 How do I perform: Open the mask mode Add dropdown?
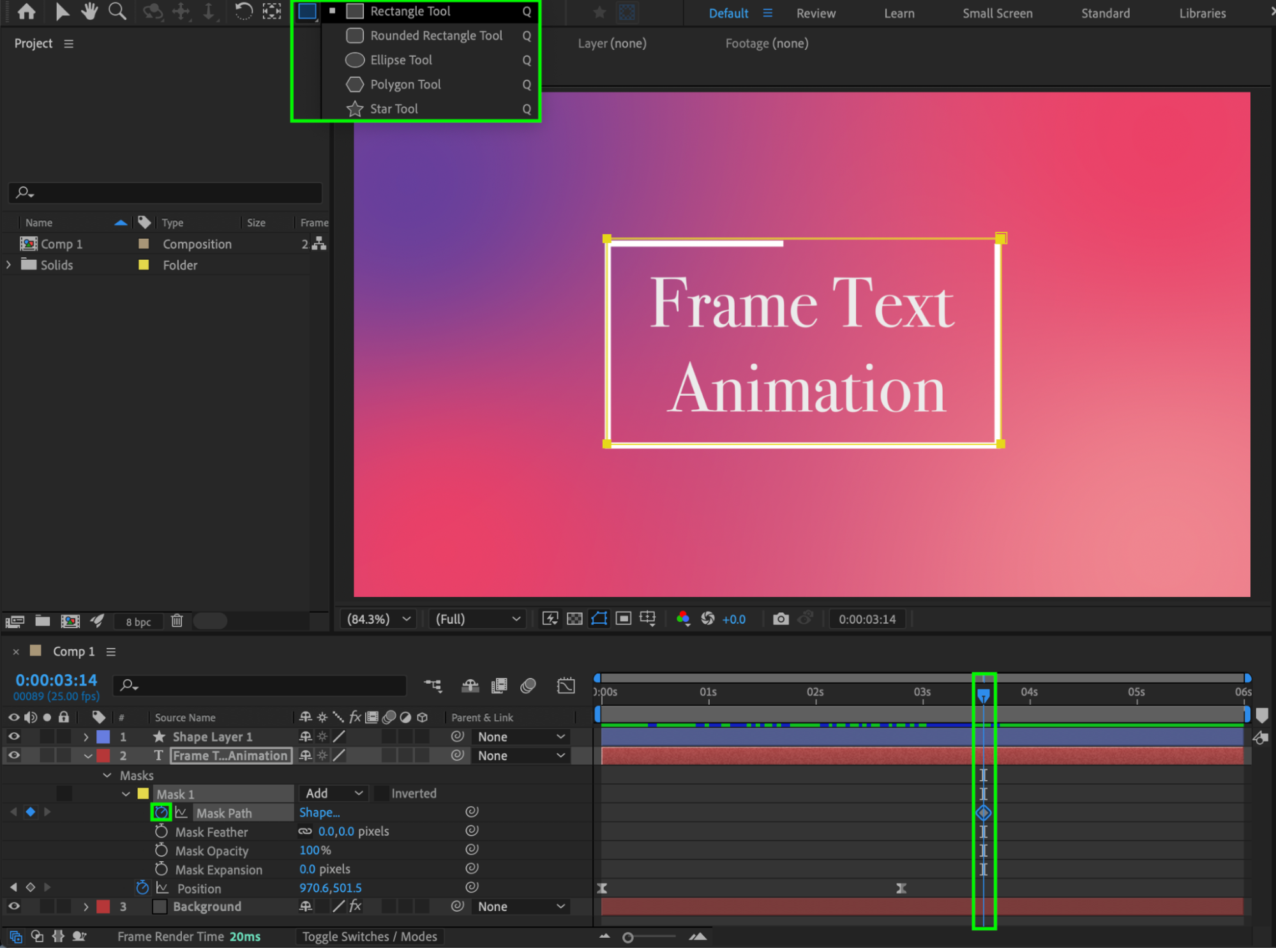[333, 794]
